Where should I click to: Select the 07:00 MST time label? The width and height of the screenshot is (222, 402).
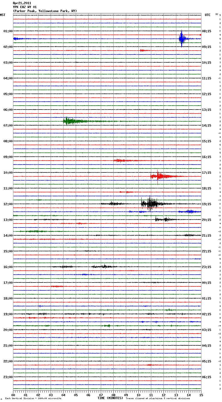point(8,126)
